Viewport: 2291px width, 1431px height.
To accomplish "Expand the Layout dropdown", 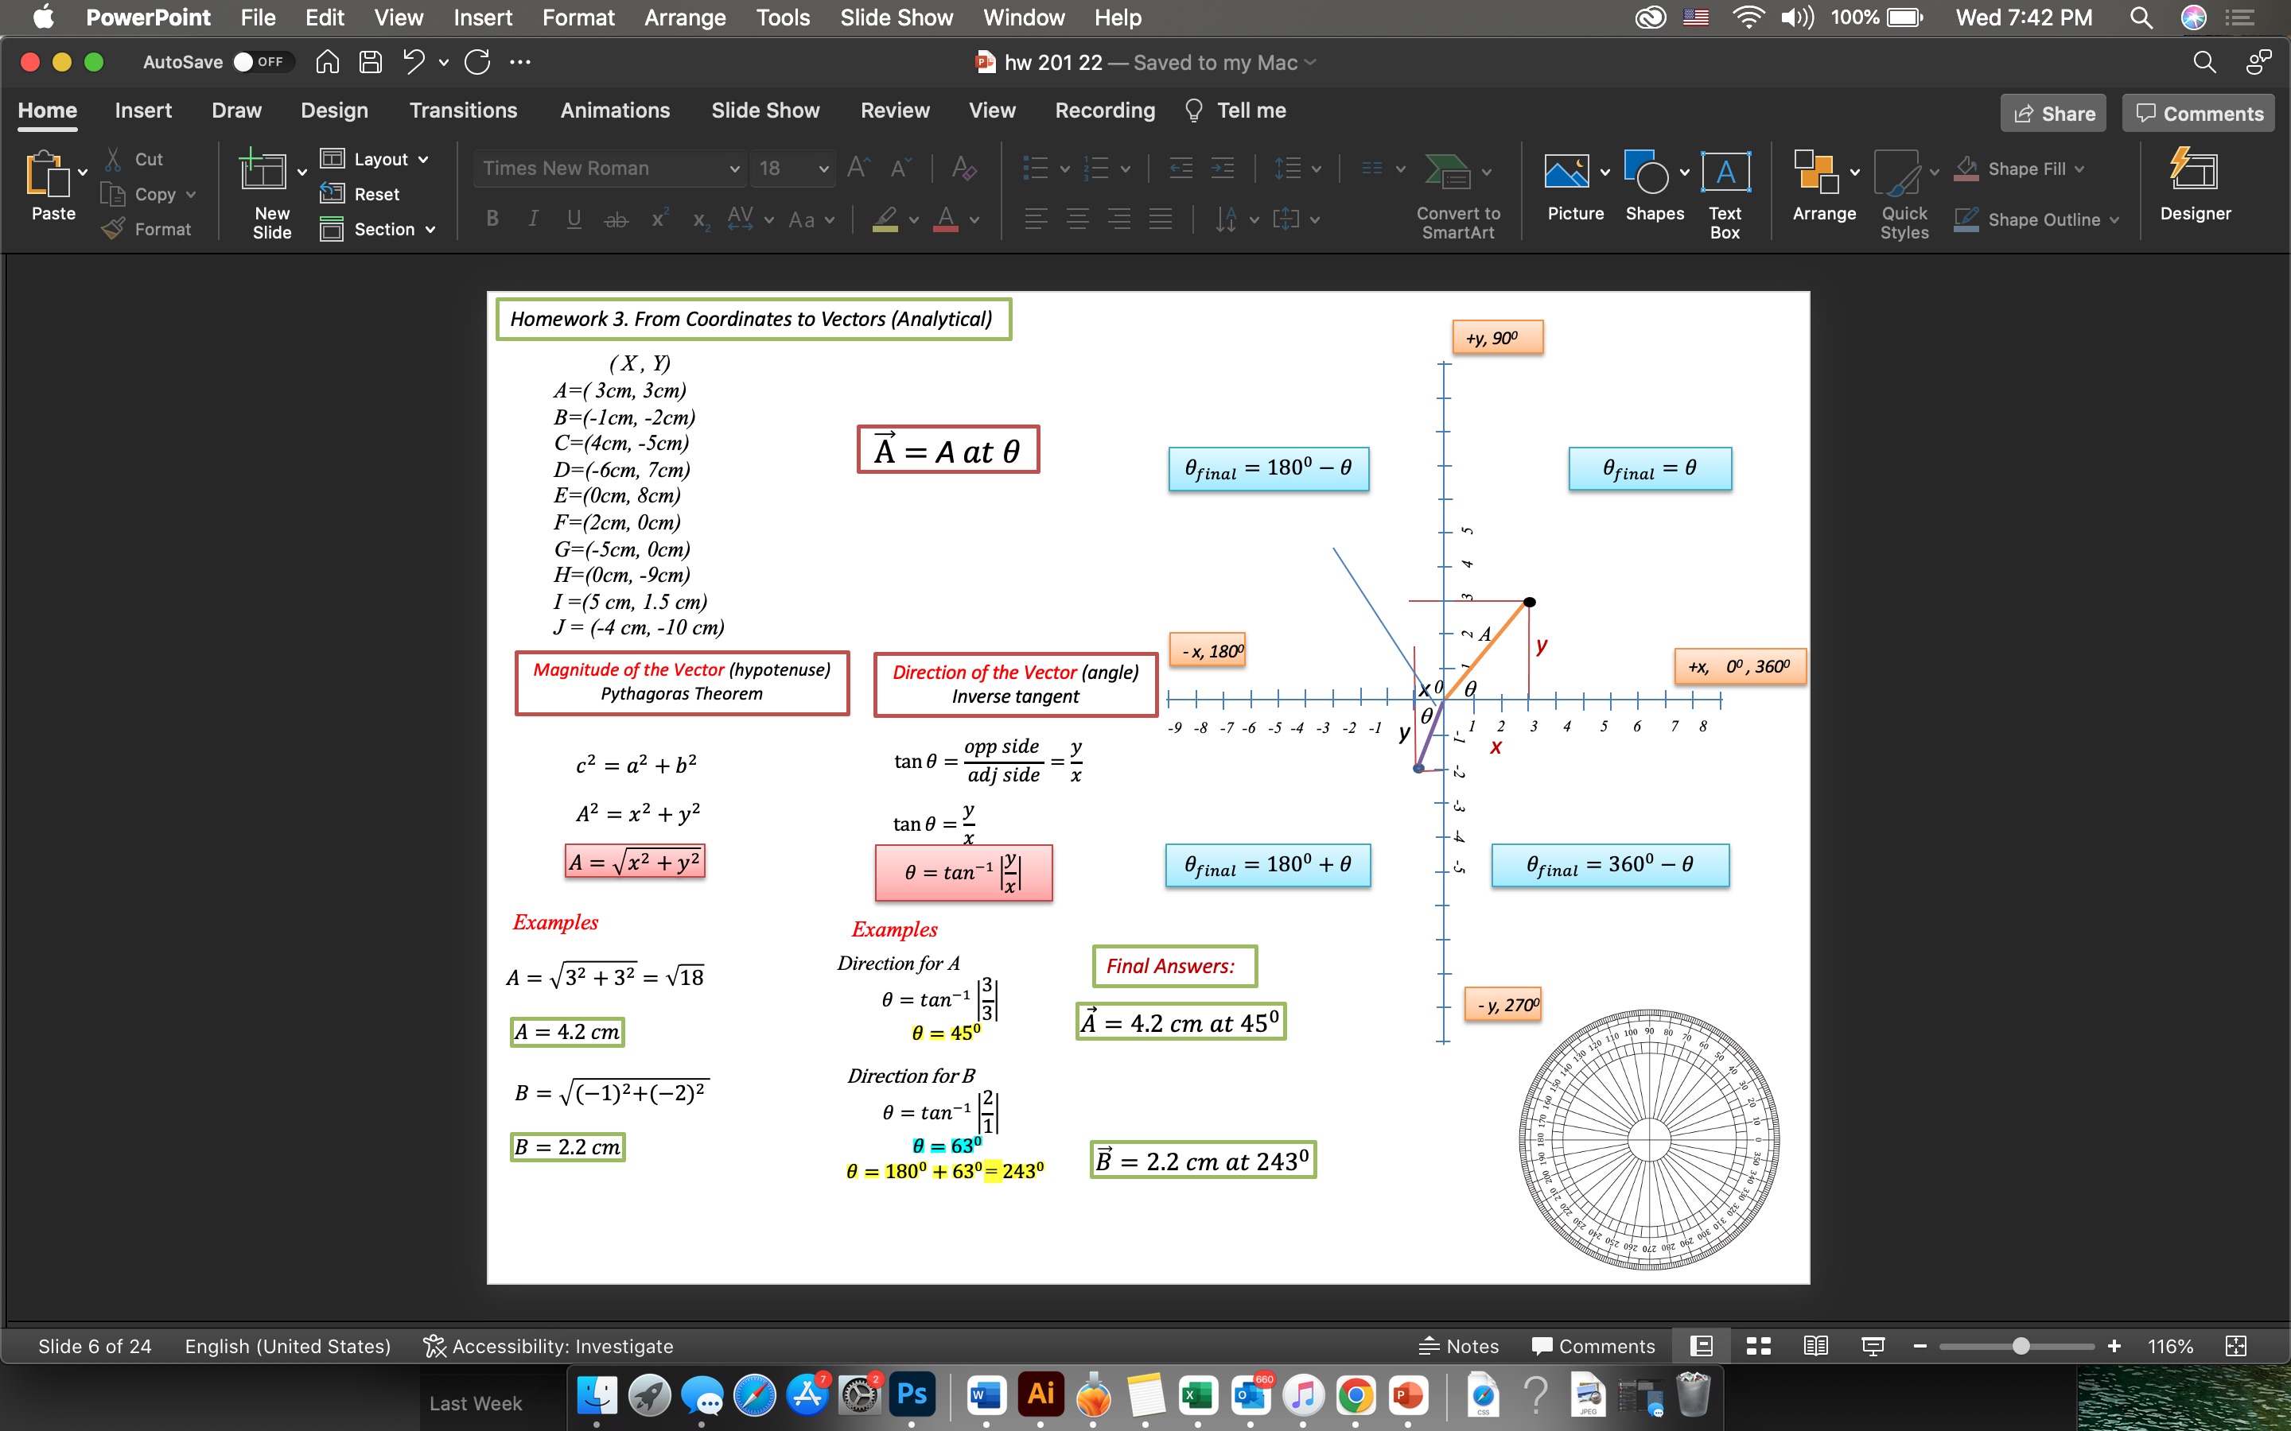I will [423, 160].
